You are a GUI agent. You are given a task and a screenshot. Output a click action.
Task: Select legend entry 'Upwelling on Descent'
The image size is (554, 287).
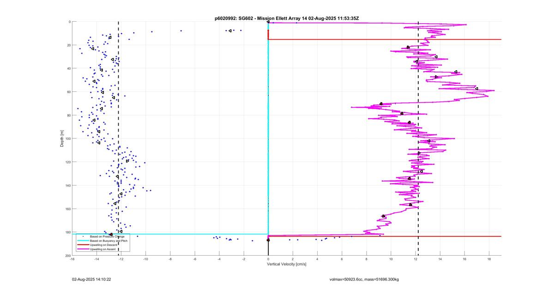[104, 245]
